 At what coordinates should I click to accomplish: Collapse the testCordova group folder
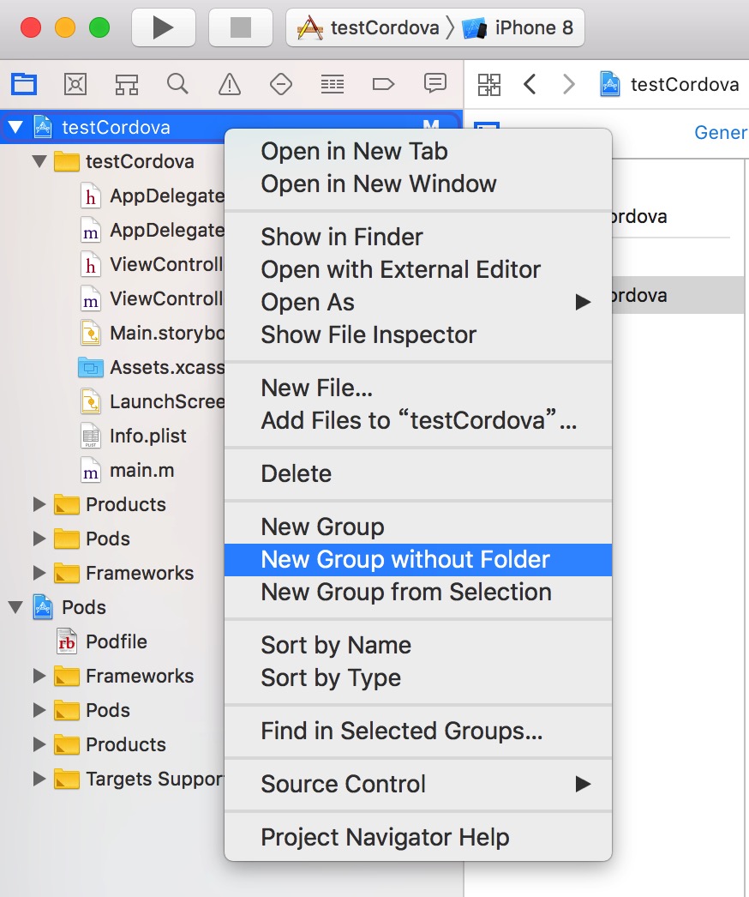tap(39, 161)
